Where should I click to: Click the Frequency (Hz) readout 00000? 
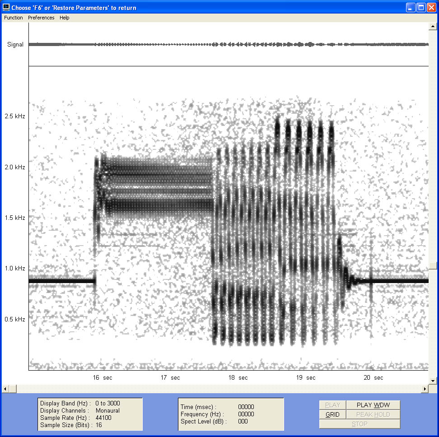point(246,414)
